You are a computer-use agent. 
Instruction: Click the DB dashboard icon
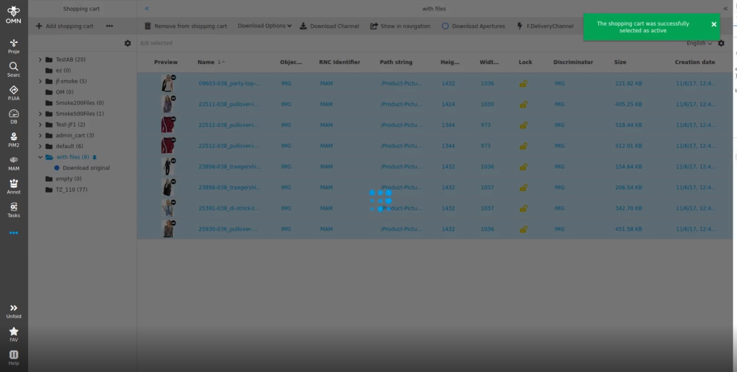(14, 116)
